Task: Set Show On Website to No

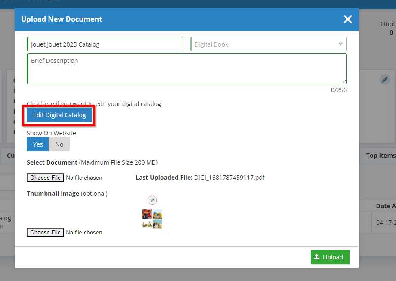Action: pyautogui.click(x=59, y=144)
